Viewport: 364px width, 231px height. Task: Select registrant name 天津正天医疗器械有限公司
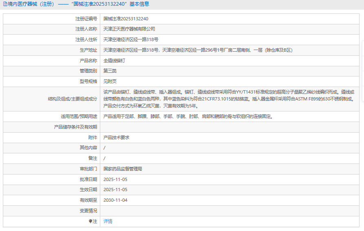click(x=129, y=29)
